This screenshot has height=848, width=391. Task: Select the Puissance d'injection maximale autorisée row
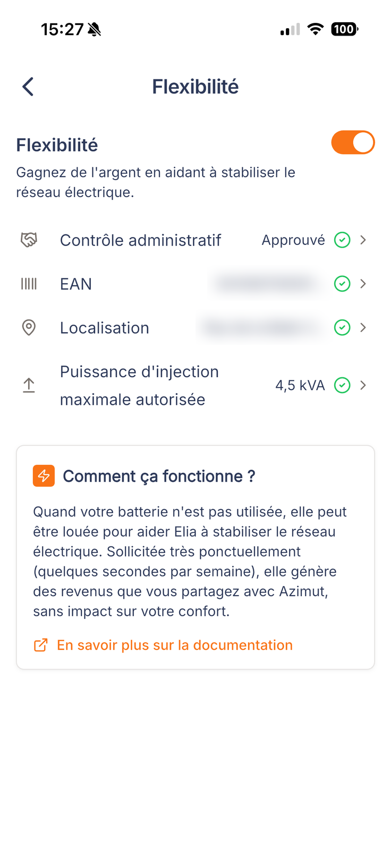[x=195, y=385]
